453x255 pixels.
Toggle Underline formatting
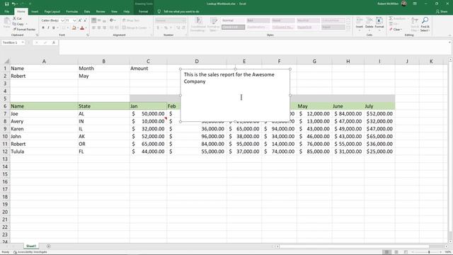point(54,28)
